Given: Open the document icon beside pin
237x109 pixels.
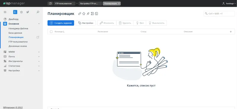Looking at the screenshot, I should pos(92,14).
